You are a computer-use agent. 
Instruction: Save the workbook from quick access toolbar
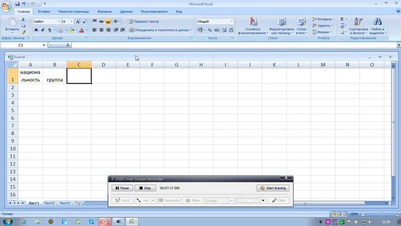pos(17,4)
